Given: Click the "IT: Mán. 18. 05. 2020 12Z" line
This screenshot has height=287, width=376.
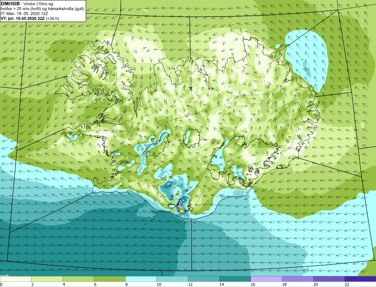Looking at the screenshot, I should (24, 14).
